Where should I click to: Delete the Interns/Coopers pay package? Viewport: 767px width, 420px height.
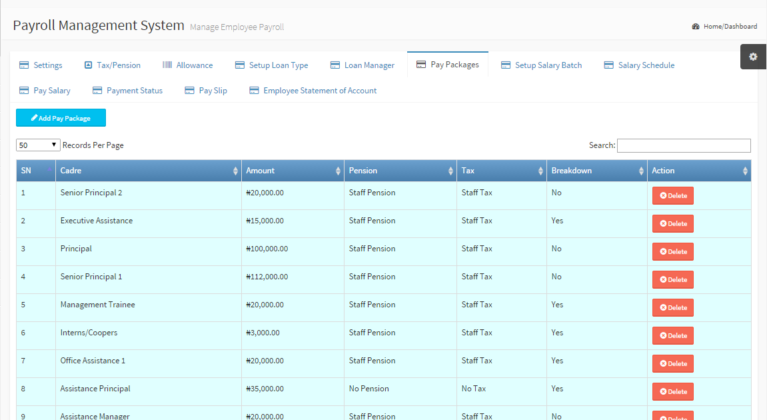pos(672,336)
